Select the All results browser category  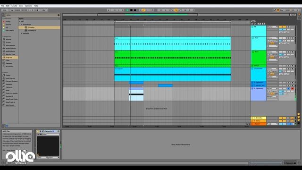click(x=9, y=66)
